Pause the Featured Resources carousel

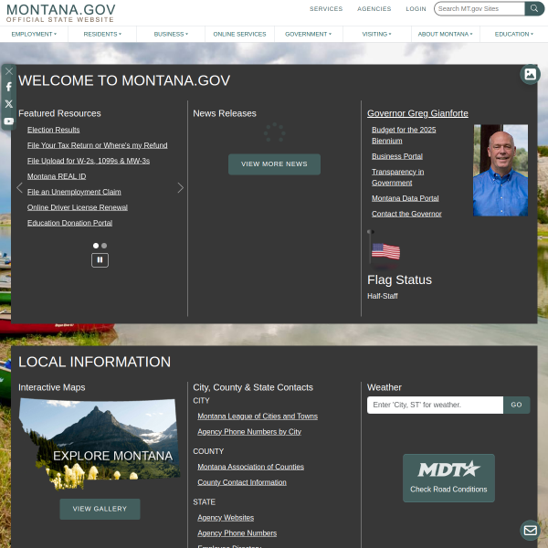(x=100, y=260)
